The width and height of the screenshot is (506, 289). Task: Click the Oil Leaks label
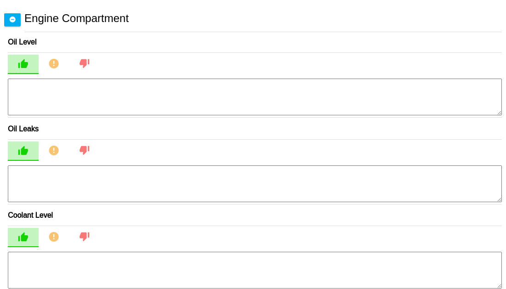[23, 129]
